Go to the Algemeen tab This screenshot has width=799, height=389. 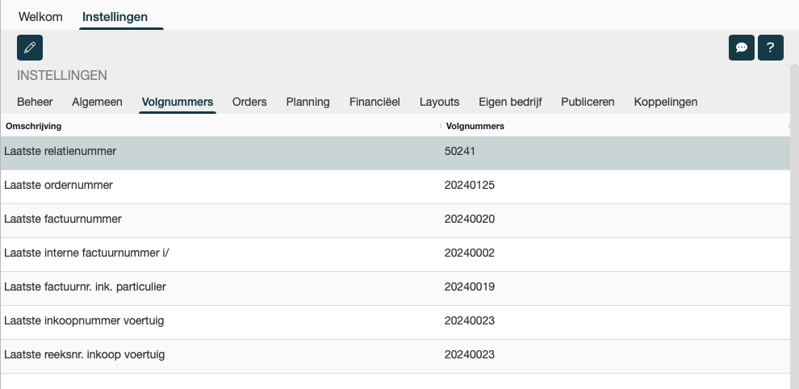tap(97, 102)
